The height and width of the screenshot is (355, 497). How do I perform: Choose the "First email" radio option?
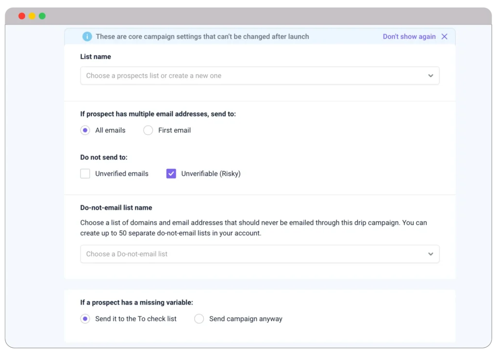pyautogui.click(x=149, y=130)
